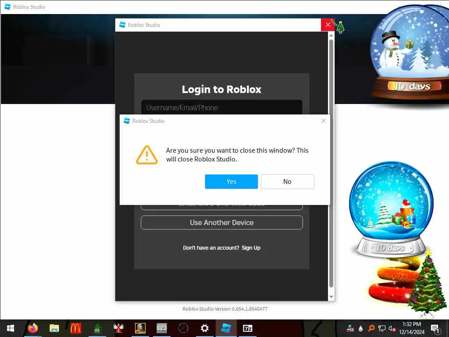This screenshot has width=449, height=337.
Task: Open network status tray icon
Action: tap(381, 328)
